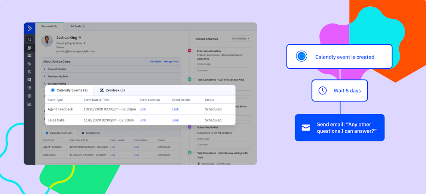Click the About Joshua Camp heading
The image size is (426, 194).
57,62
